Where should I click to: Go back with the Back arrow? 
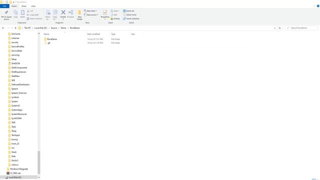tap(3, 28)
